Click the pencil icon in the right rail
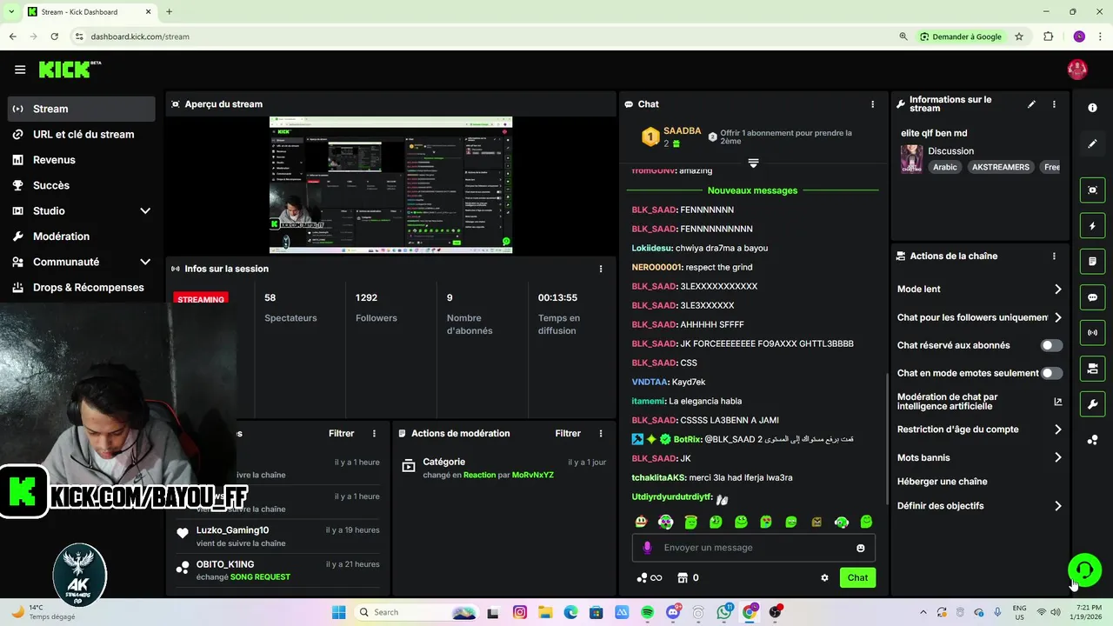Image resolution: width=1113 pixels, height=626 pixels. pyautogui.click(x=1092, y=143)
